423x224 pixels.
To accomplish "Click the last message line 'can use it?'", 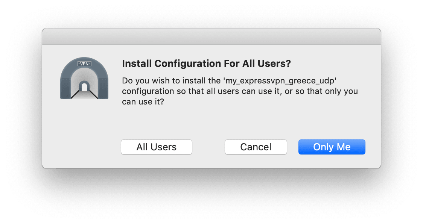I will tap(143, 101).
